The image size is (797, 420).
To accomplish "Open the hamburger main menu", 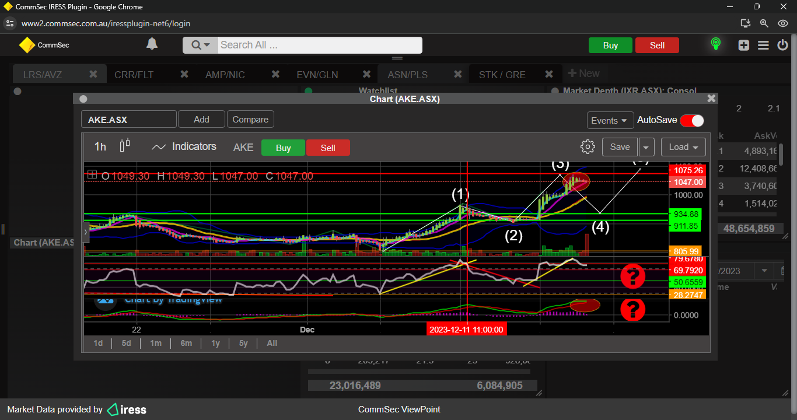I will (763, 45).
